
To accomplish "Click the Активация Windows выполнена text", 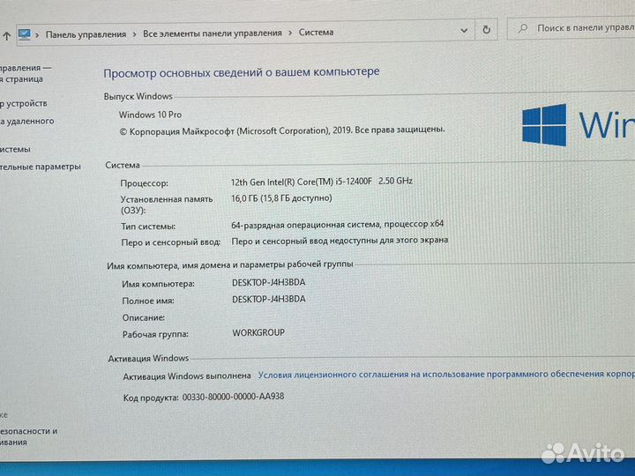I will pos(187,376).
